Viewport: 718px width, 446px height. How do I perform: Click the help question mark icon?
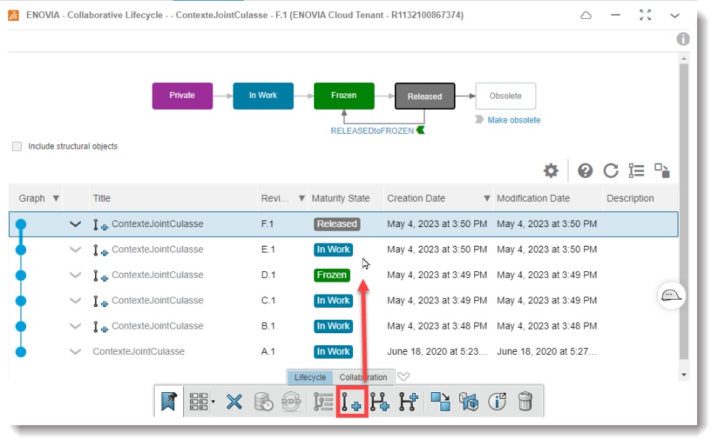(585, 170)
